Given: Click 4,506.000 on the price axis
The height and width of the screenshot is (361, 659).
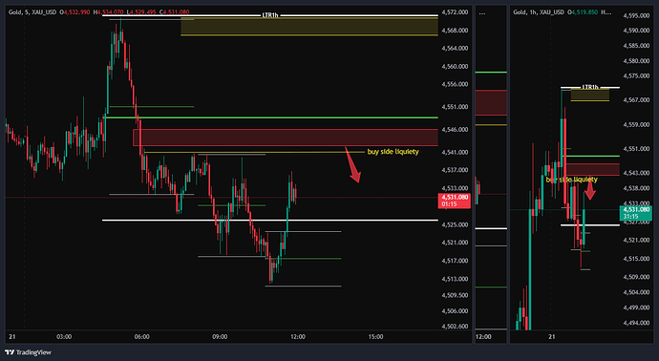Looking at the screenshot, I should point(455,311).
